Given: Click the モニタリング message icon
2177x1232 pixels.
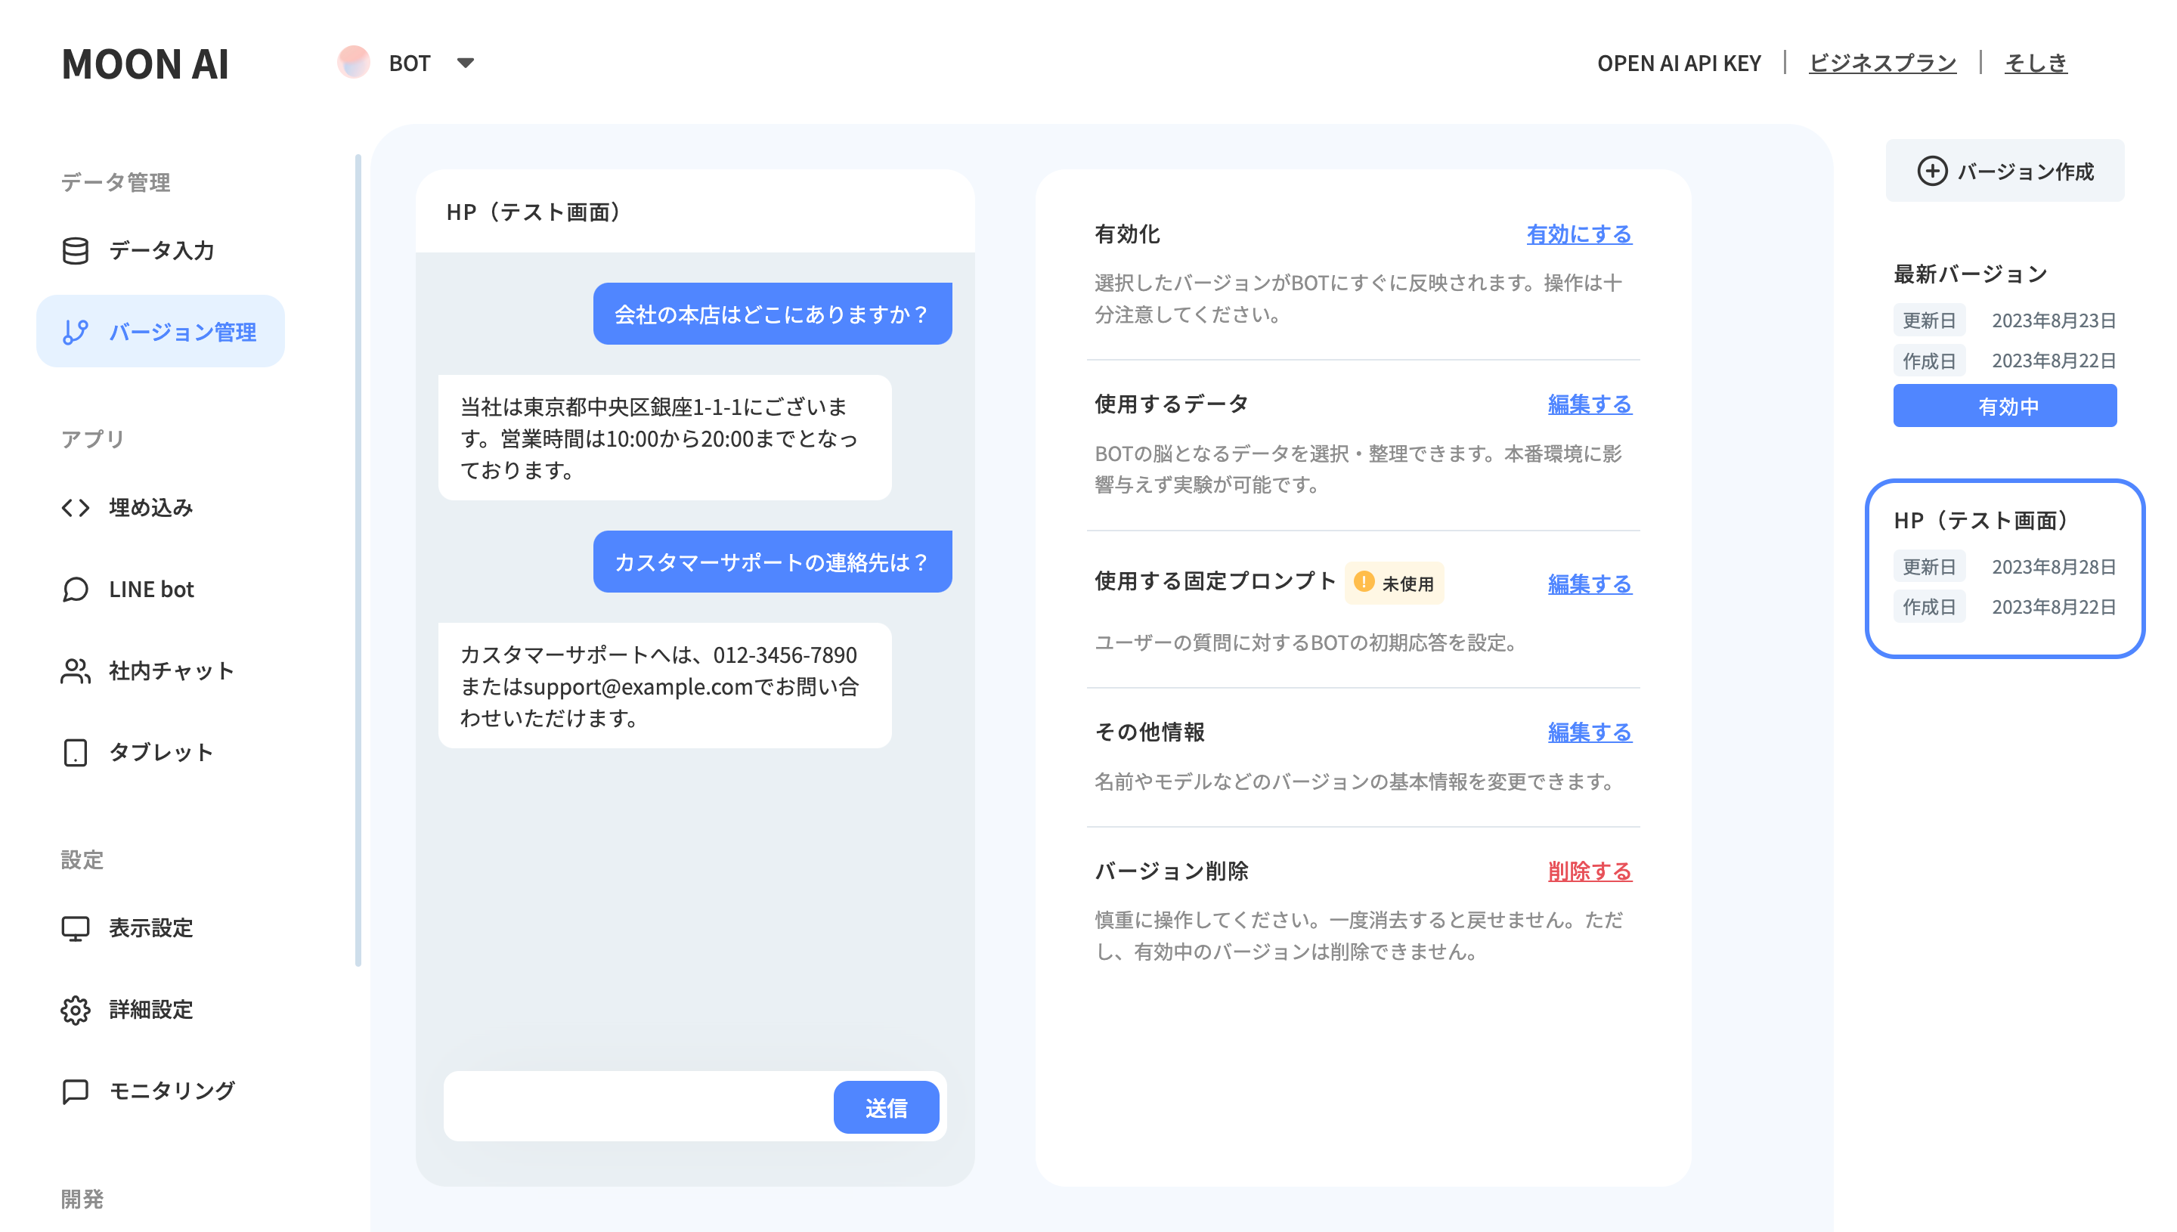Looking at the screenshot, I should (x=76, y=1091).
